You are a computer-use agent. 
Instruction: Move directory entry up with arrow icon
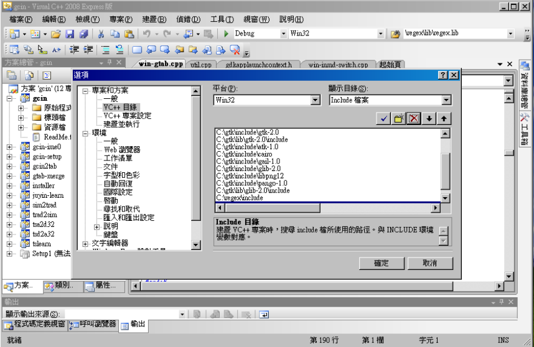[x=443, y=119]
